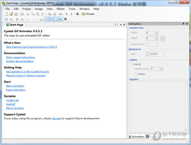Open the create1.gif sample
The width and height of the screenshot is (191, 145).
(x=13, y=100)
